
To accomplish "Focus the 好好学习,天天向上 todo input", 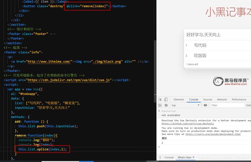I will click(218, 35).
